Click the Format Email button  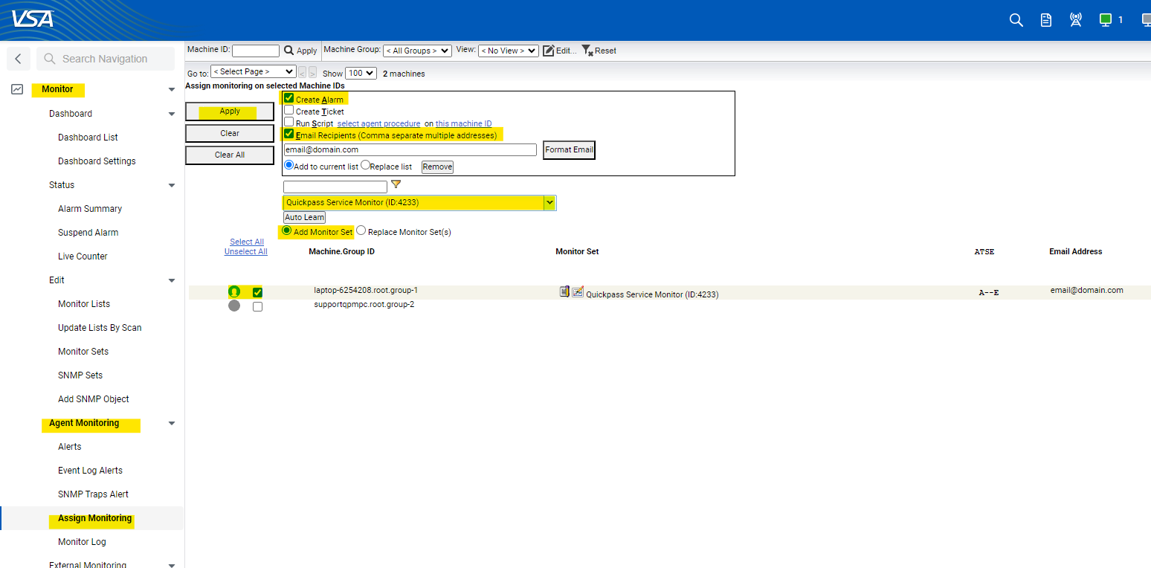tap(569, 149)
